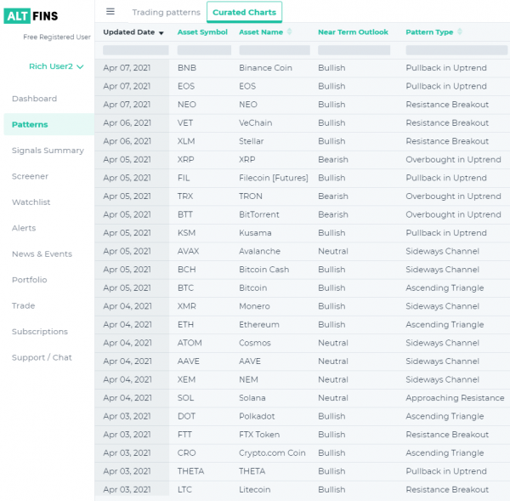The image size is (510, 501).
Task: Click the Asset Name sort icon
Action: point(290,32)
